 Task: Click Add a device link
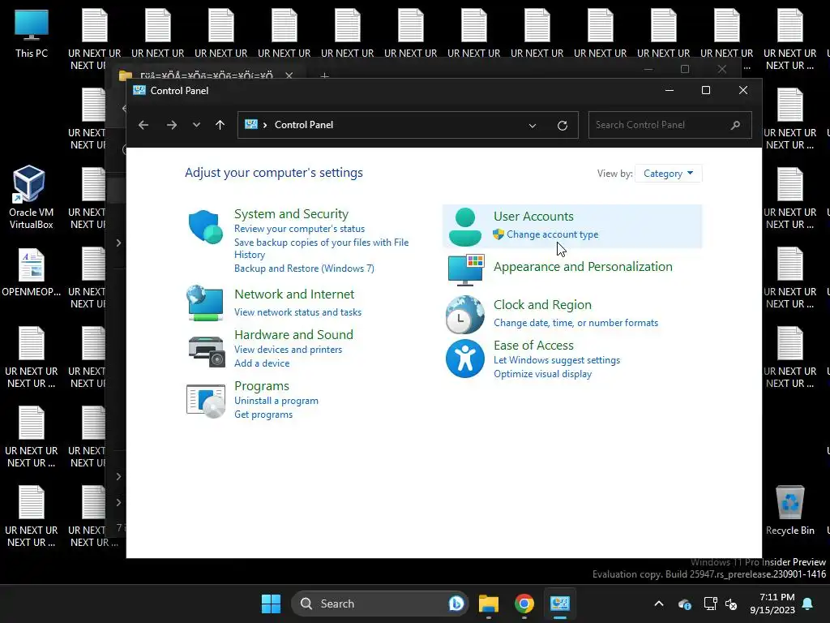pyautogui.click(x=262, y=363)
